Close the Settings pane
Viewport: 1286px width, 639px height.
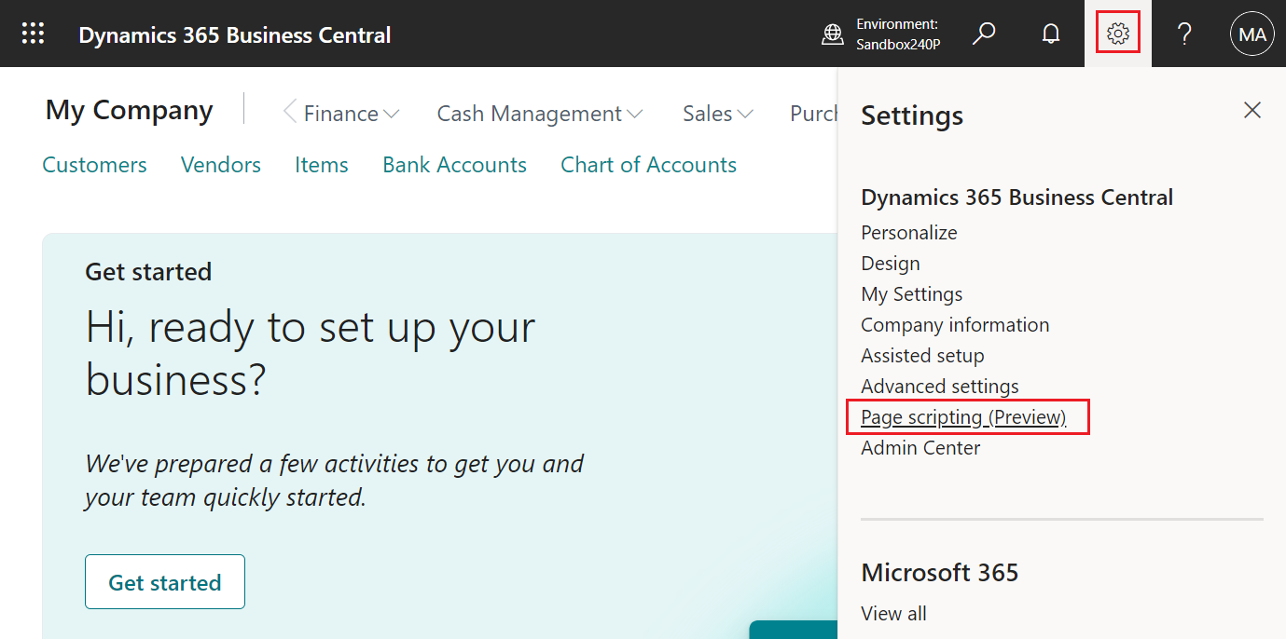click(1251, 110)
